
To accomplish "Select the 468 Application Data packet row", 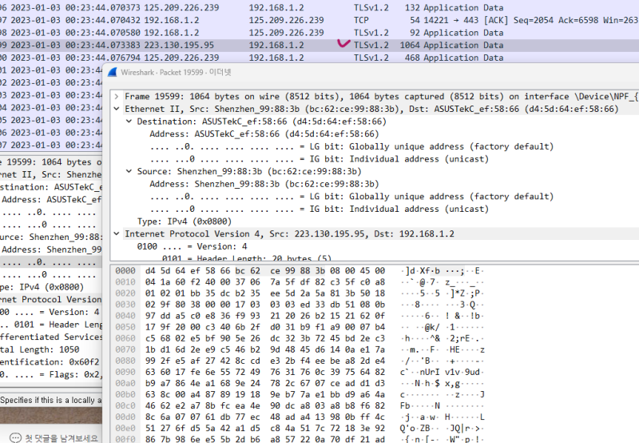I will point(319,58).
